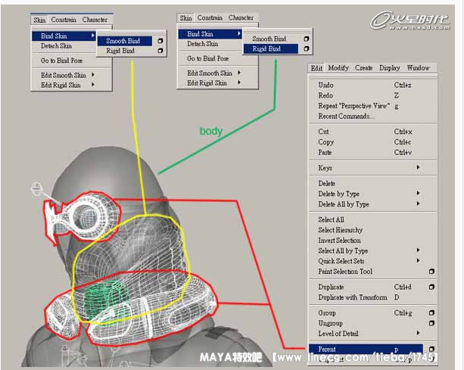
Task: Open the Group command's options box
Action: click(x=431, y=312)
